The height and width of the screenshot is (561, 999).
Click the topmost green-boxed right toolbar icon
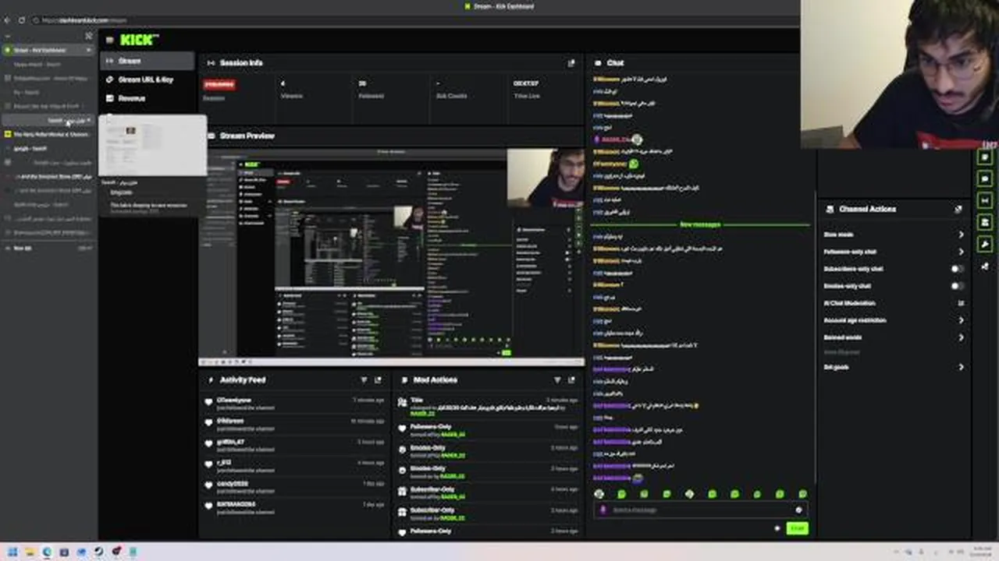[984, 157]
